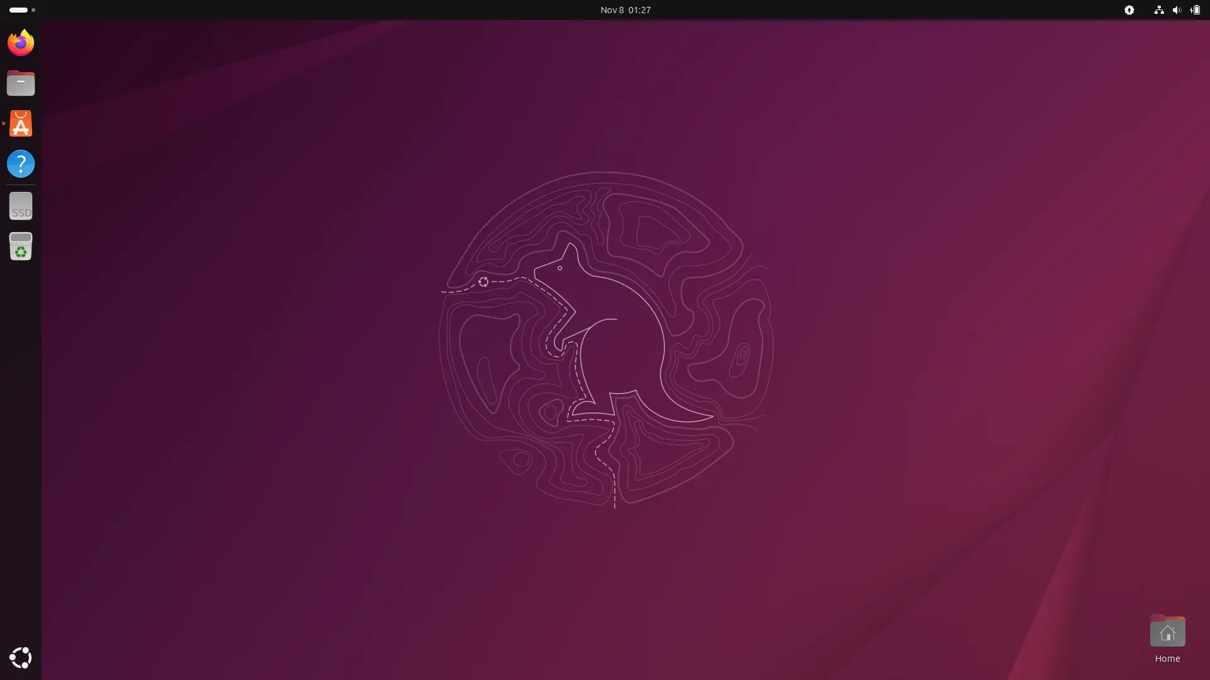Screen dimensions: 1210x680
Task: Open the Help application from the dock
Action: (x=20, y=164)
